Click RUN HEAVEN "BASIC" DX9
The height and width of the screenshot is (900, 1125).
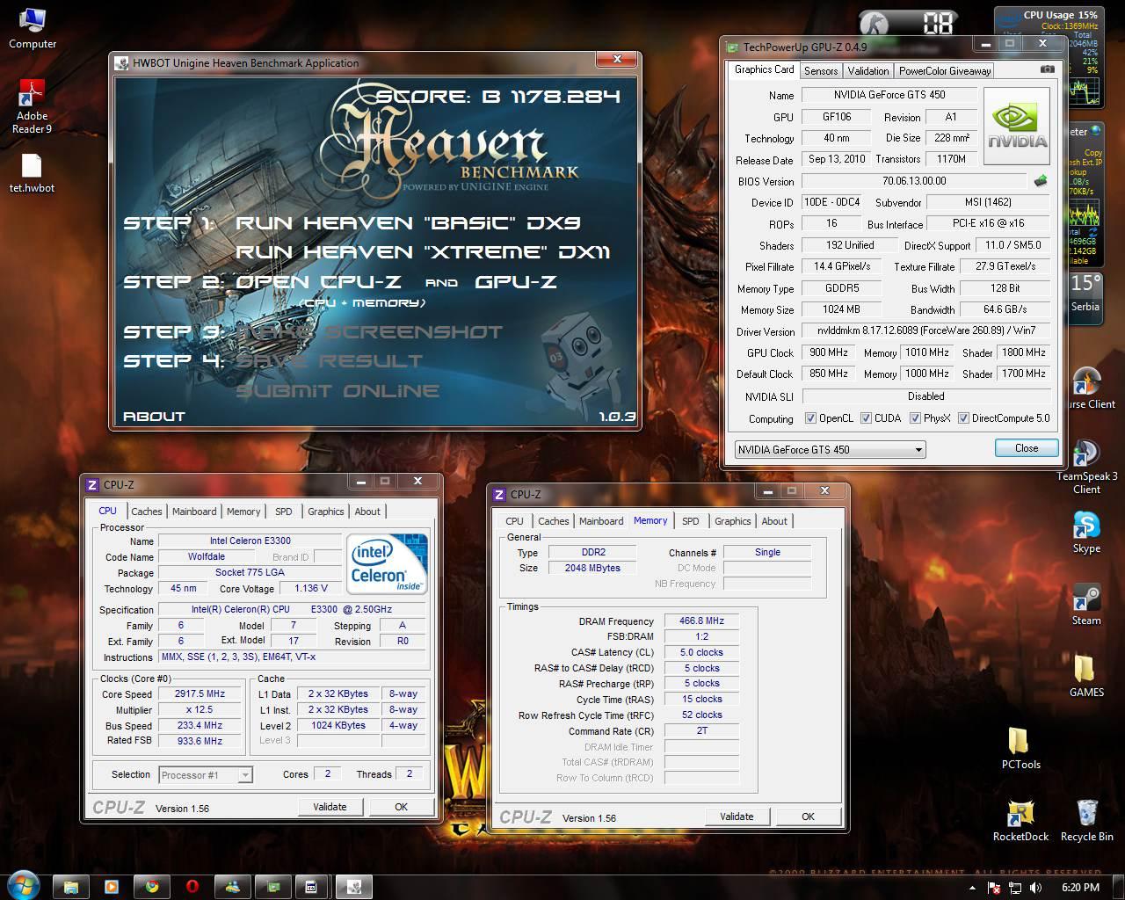[408, 223]
